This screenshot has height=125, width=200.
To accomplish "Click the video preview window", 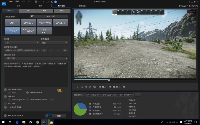I will (135, 44).
